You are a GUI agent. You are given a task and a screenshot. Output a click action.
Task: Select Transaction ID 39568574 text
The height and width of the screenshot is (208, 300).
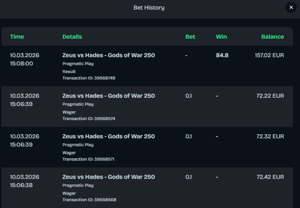coord(89,119)
